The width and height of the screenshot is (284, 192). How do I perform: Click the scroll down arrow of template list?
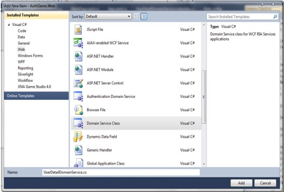point(204,164)
